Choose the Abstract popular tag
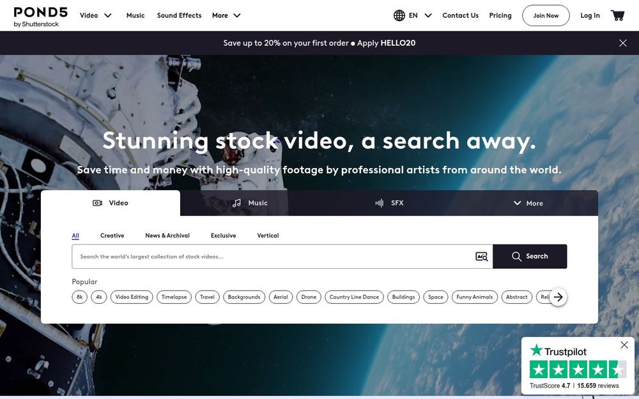The width and height of the screenshot is (639, 399). pos(517,297)
